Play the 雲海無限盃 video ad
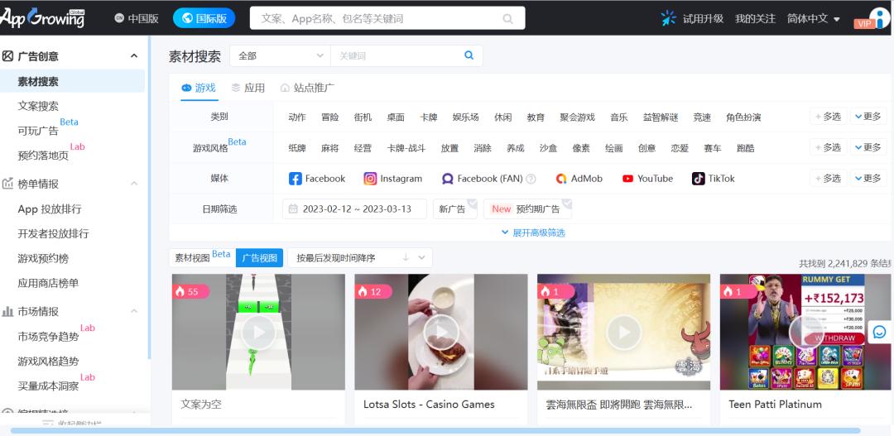This screenshot has height=436, width=894. (623, 332)
